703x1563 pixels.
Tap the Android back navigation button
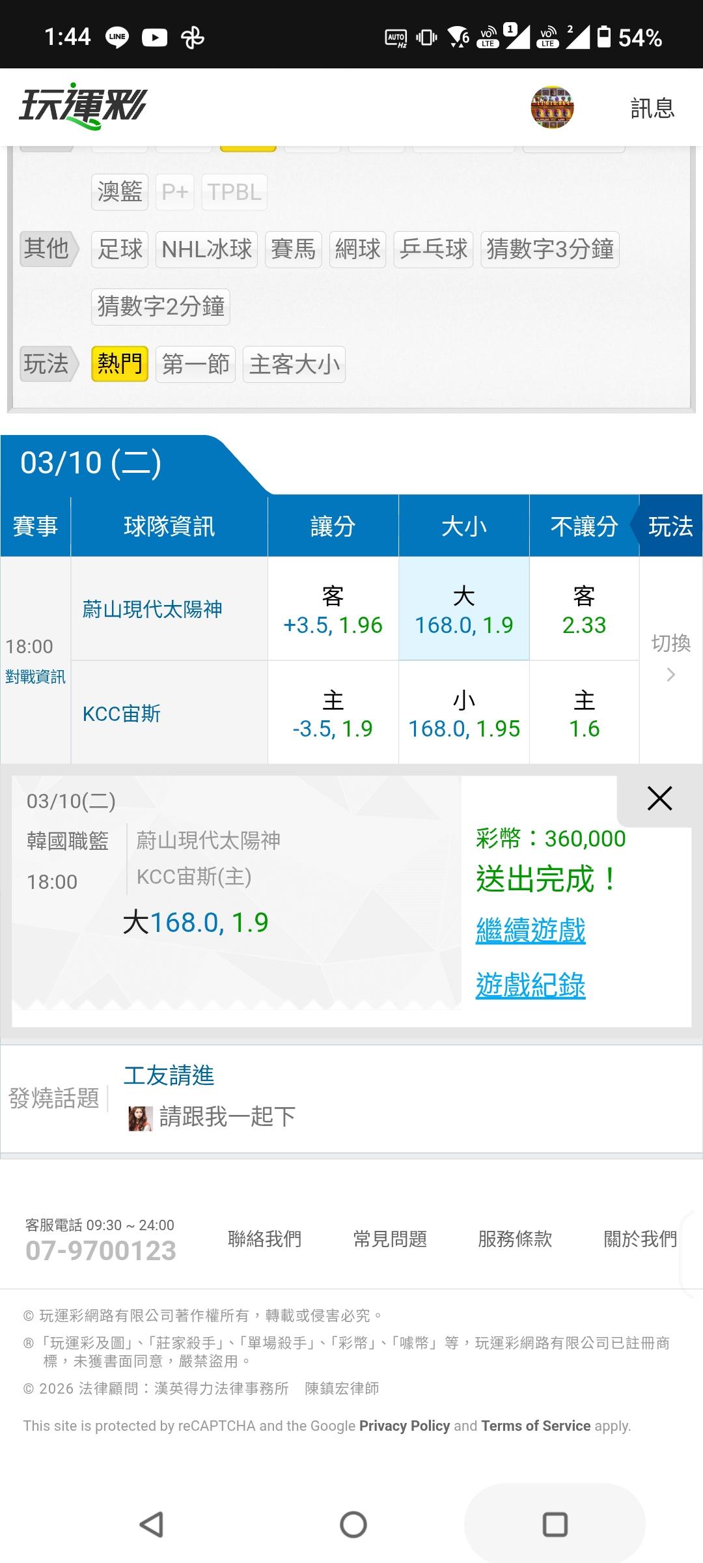pos(152,1525)
